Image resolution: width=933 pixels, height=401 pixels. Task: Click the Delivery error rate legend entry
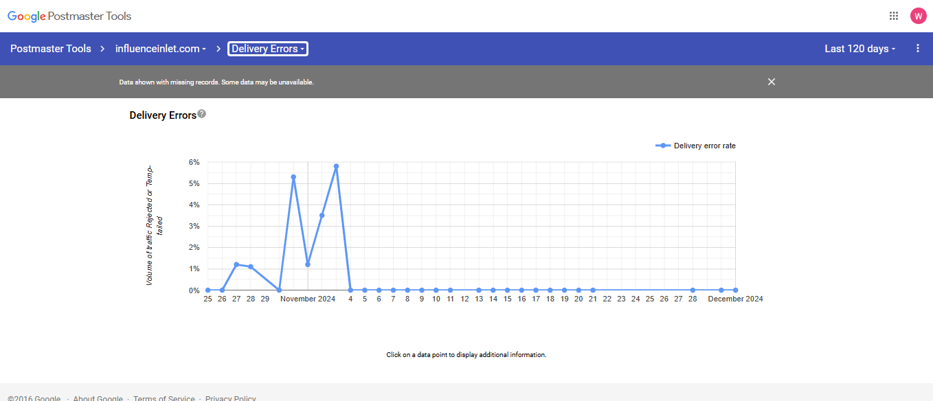click(x=697, y=146)
